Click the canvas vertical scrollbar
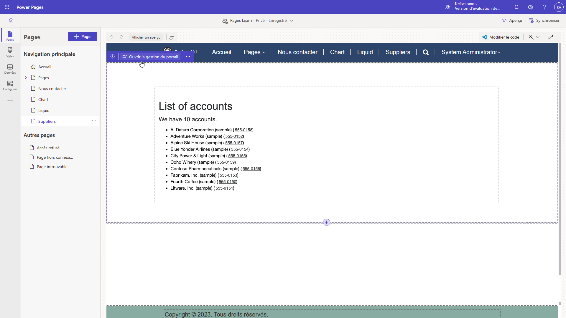The image size is (566, 318). pos(560,159)
